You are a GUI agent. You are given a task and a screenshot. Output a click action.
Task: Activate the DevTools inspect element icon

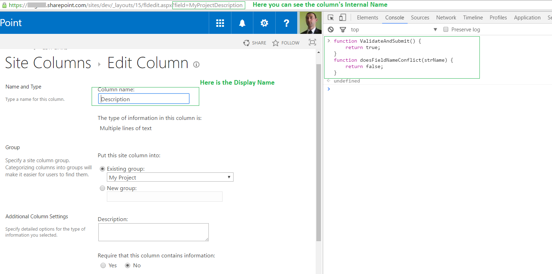pos(331,18)
